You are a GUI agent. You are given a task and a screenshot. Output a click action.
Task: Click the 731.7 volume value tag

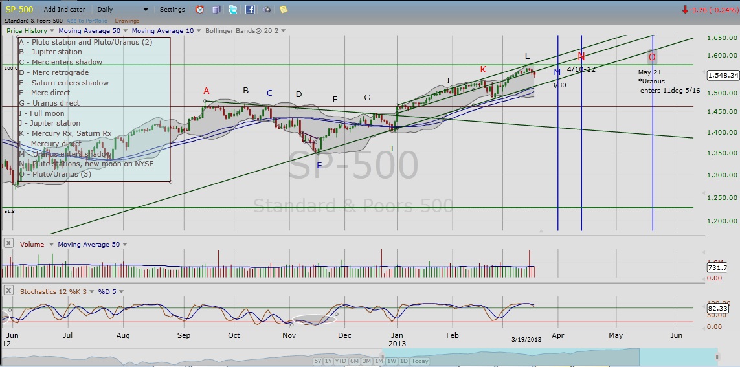(718, 267)
